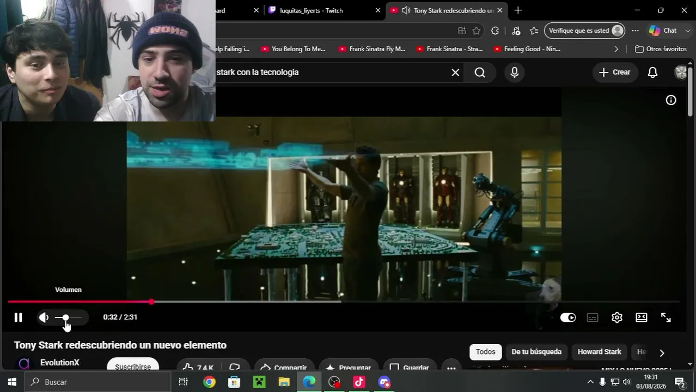Image resolution: width=696 pixels, height=392 pixels.
Task: Open the Windows Start menu
Action: [12, 382]
